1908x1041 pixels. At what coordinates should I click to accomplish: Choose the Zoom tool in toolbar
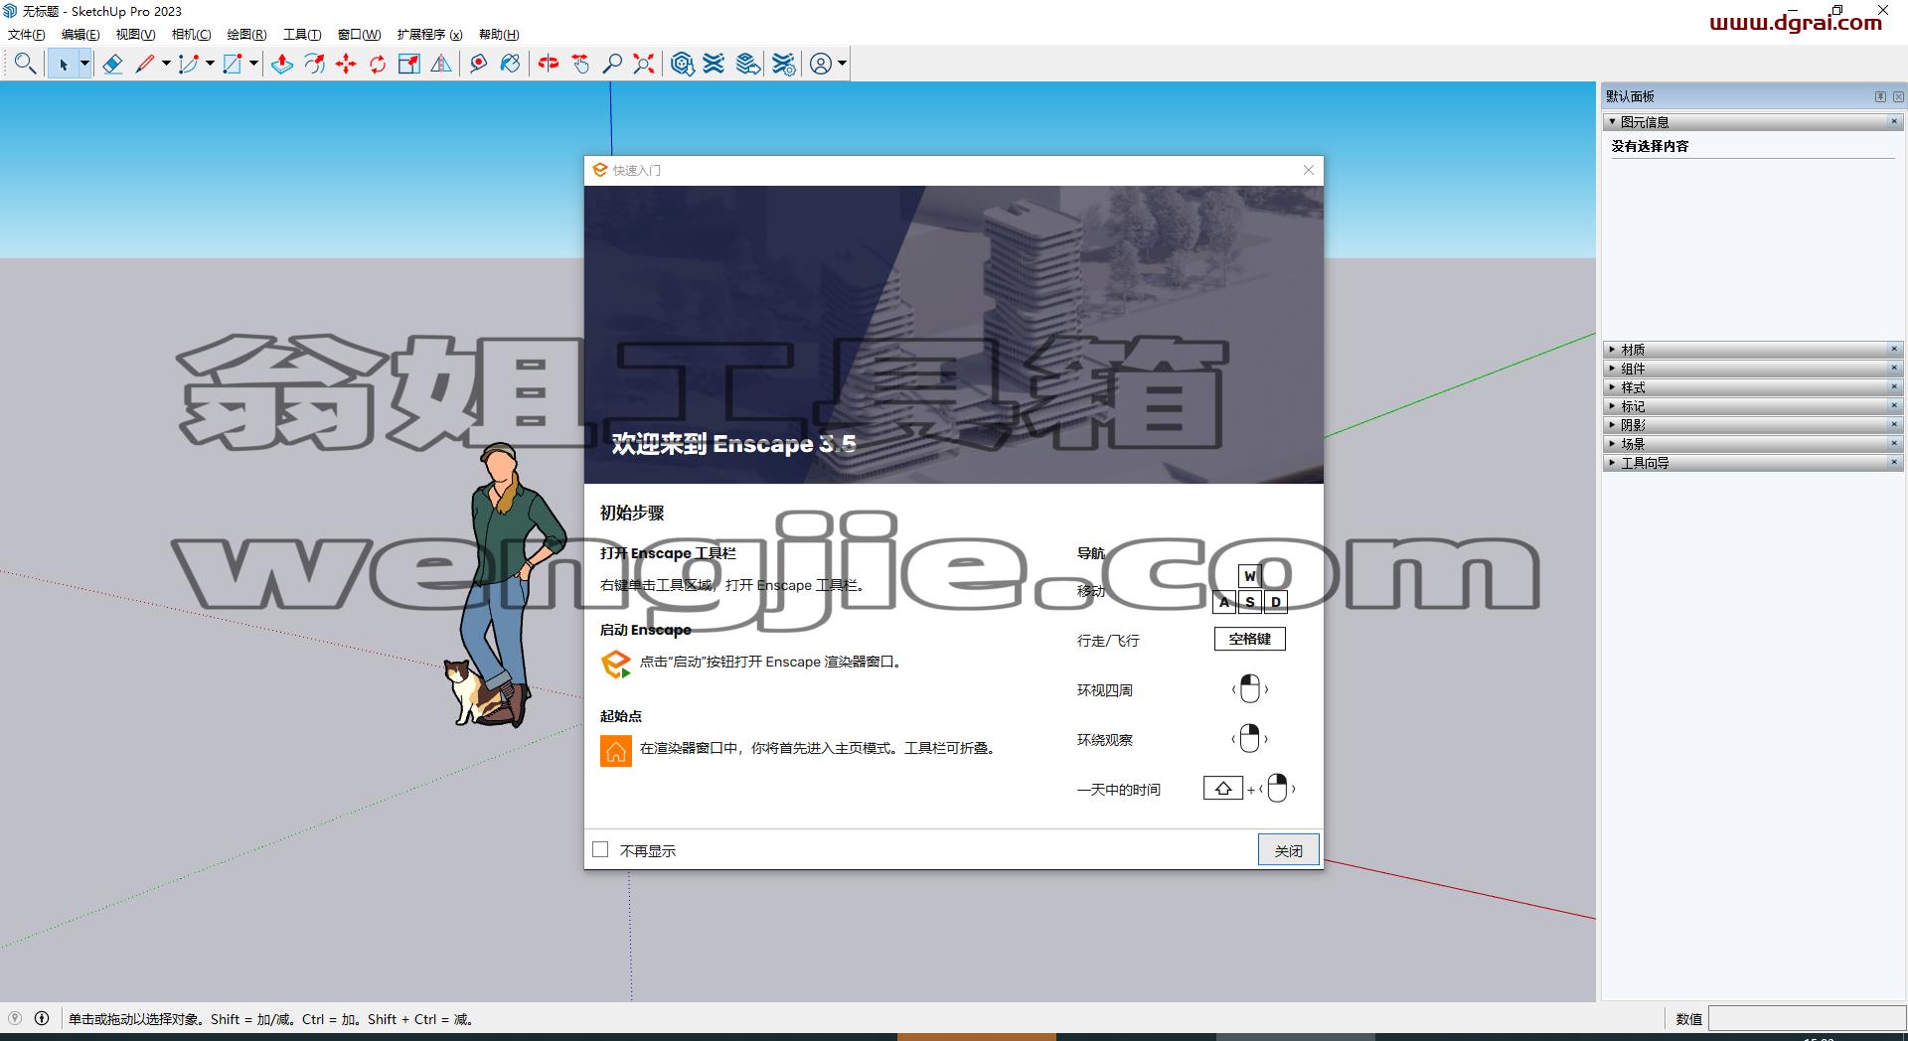(x=612, y=64)
